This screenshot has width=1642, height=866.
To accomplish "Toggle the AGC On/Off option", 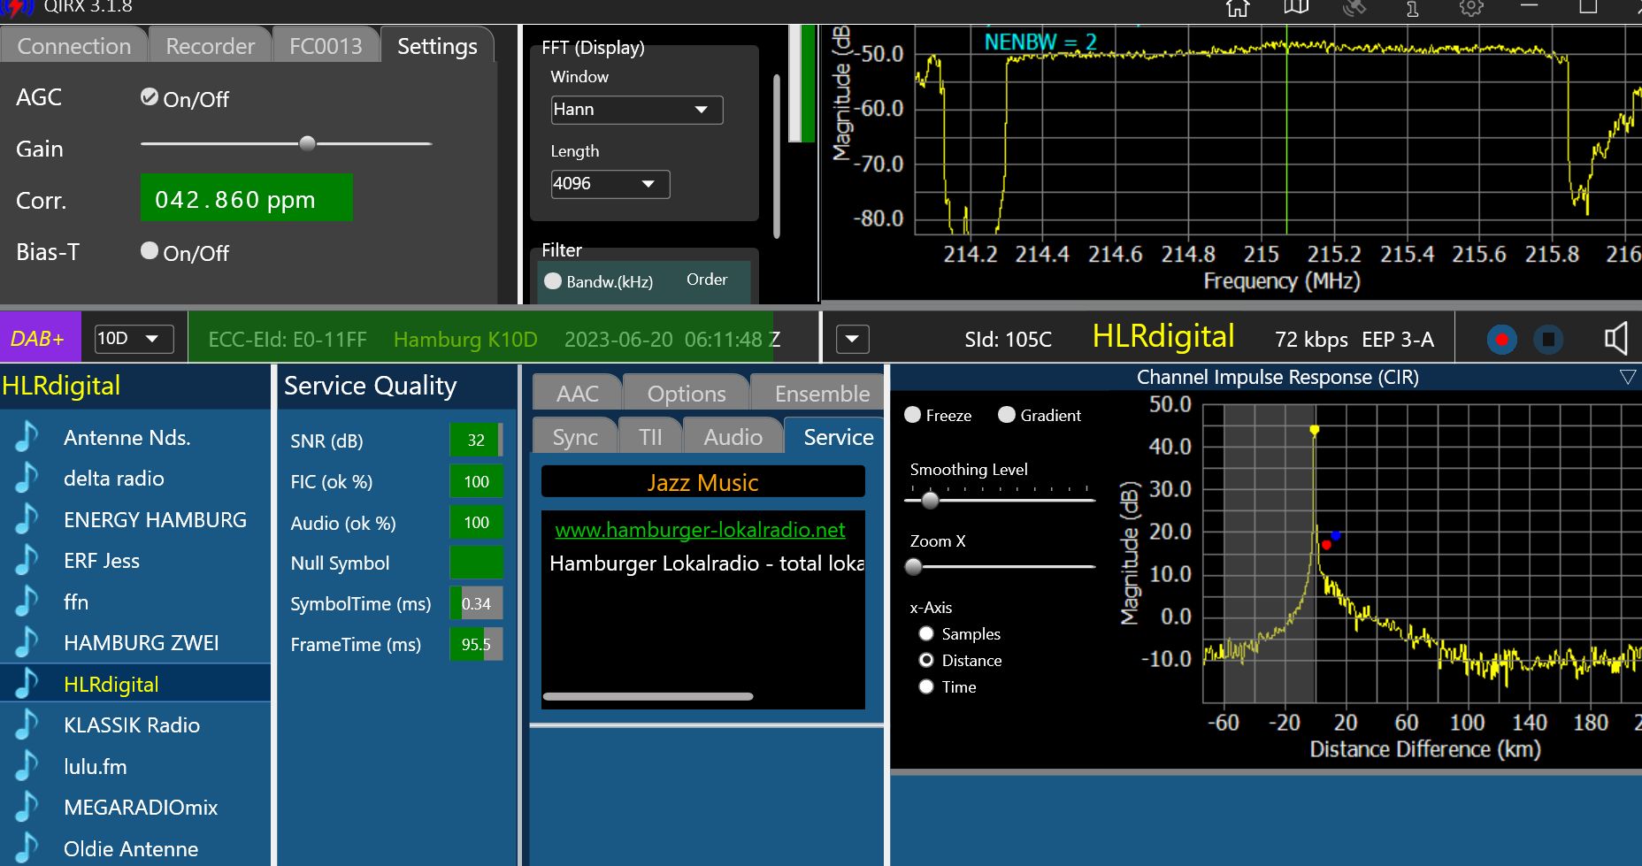I will point(150,97).
